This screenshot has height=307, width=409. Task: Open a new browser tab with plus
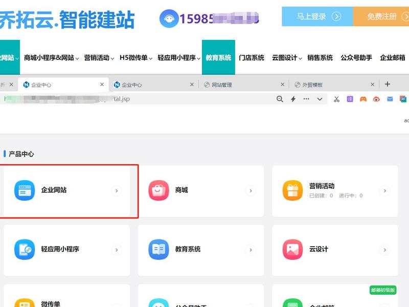(x=388, y=84)
